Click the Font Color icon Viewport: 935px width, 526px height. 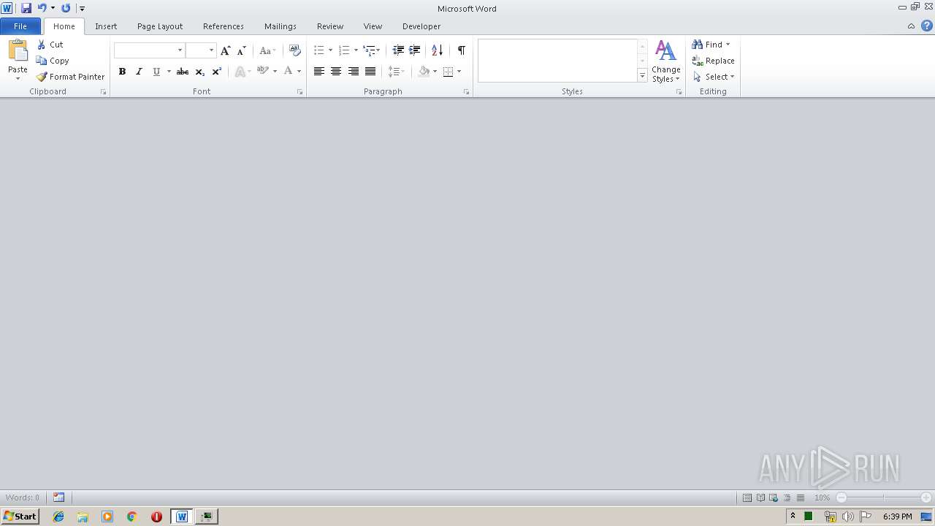pos(289,72)
